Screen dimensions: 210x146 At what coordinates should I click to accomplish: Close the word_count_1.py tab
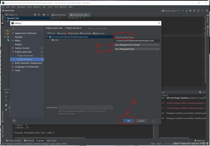tap(89, 15)
